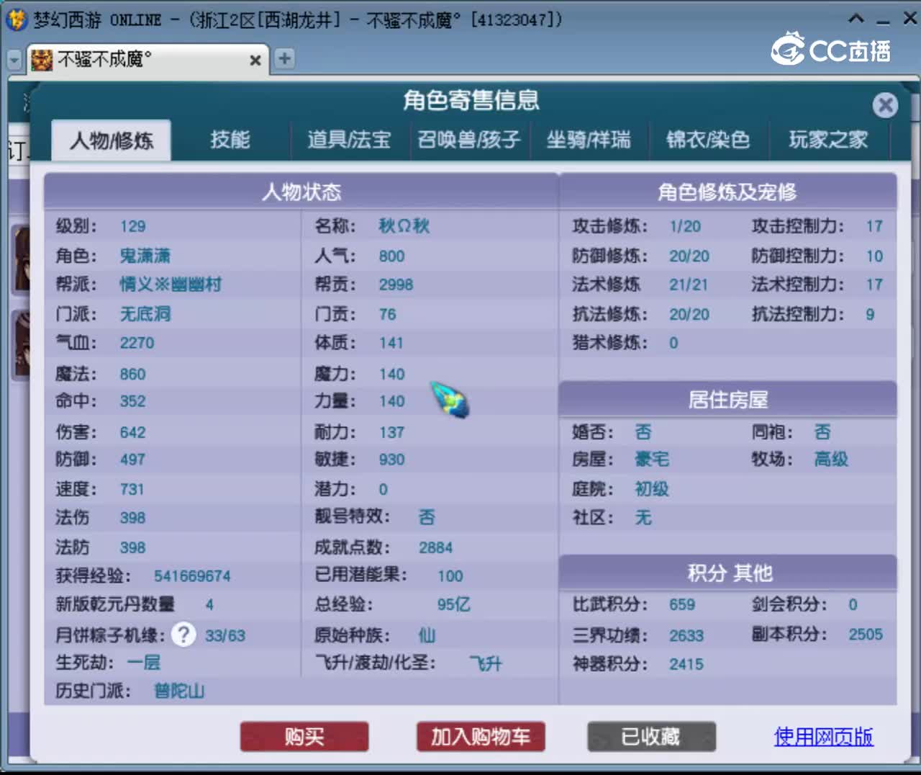Image resolution: width=921 pixels, height=775 pixels.
Task: Select the 锦衣/染色 tab
Action: point(708,140)
